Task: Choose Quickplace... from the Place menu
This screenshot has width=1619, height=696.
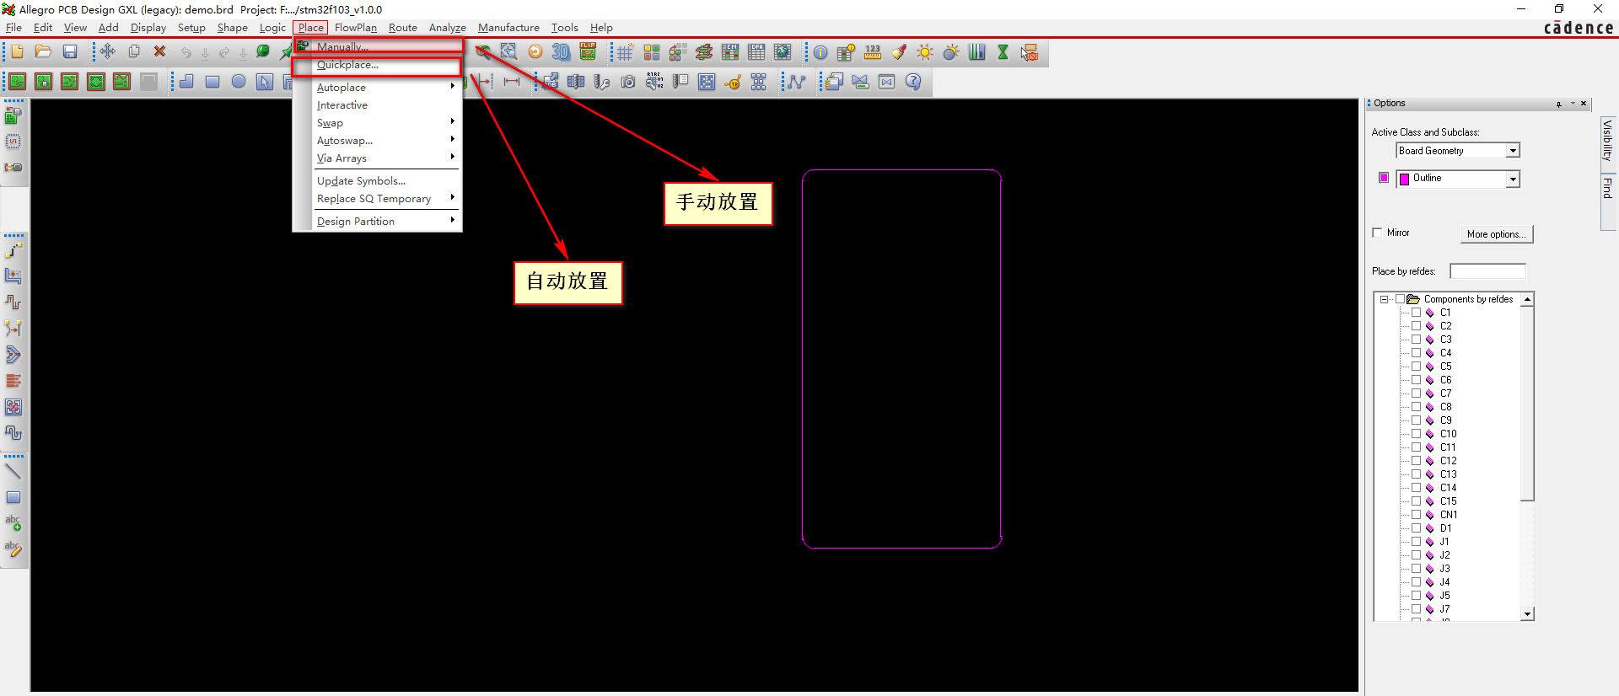Action: 378,65
